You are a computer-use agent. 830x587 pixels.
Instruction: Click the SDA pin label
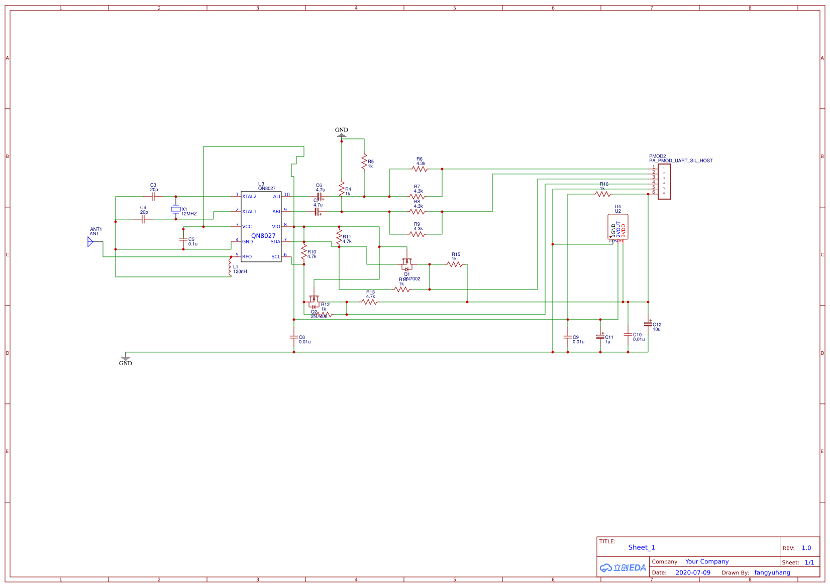point(276,242)
